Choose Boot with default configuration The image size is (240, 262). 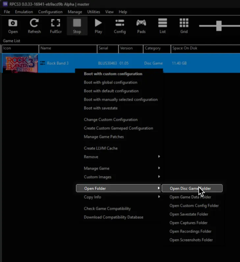point(119,91)
